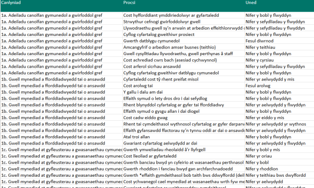Select cell 'Cost cadw eiddo gwag'
This screenshot has width=314, height=188.
pyautogui.click(x=184, y=117)
